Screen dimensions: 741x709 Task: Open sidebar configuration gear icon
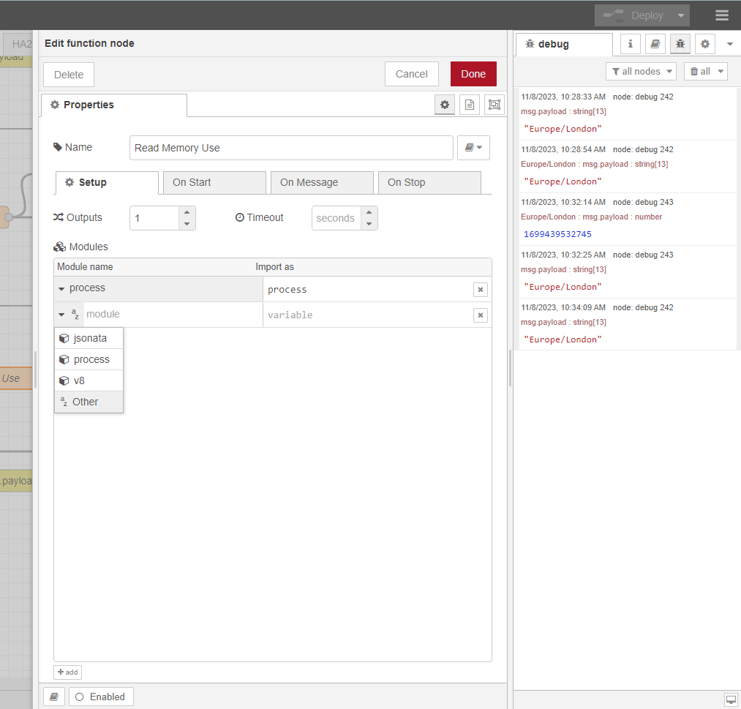705,44
